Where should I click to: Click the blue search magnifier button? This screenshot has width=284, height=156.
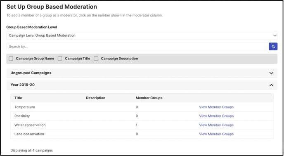(x=273, y=47)
